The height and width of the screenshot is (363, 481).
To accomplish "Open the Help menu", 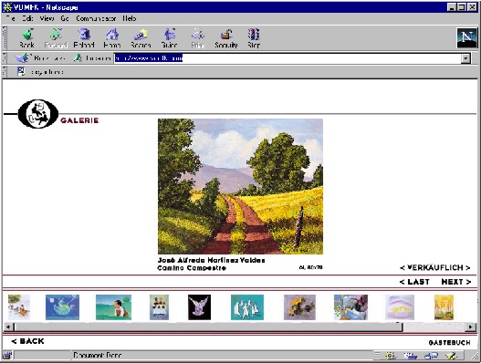I will click(x=129, y=18).
